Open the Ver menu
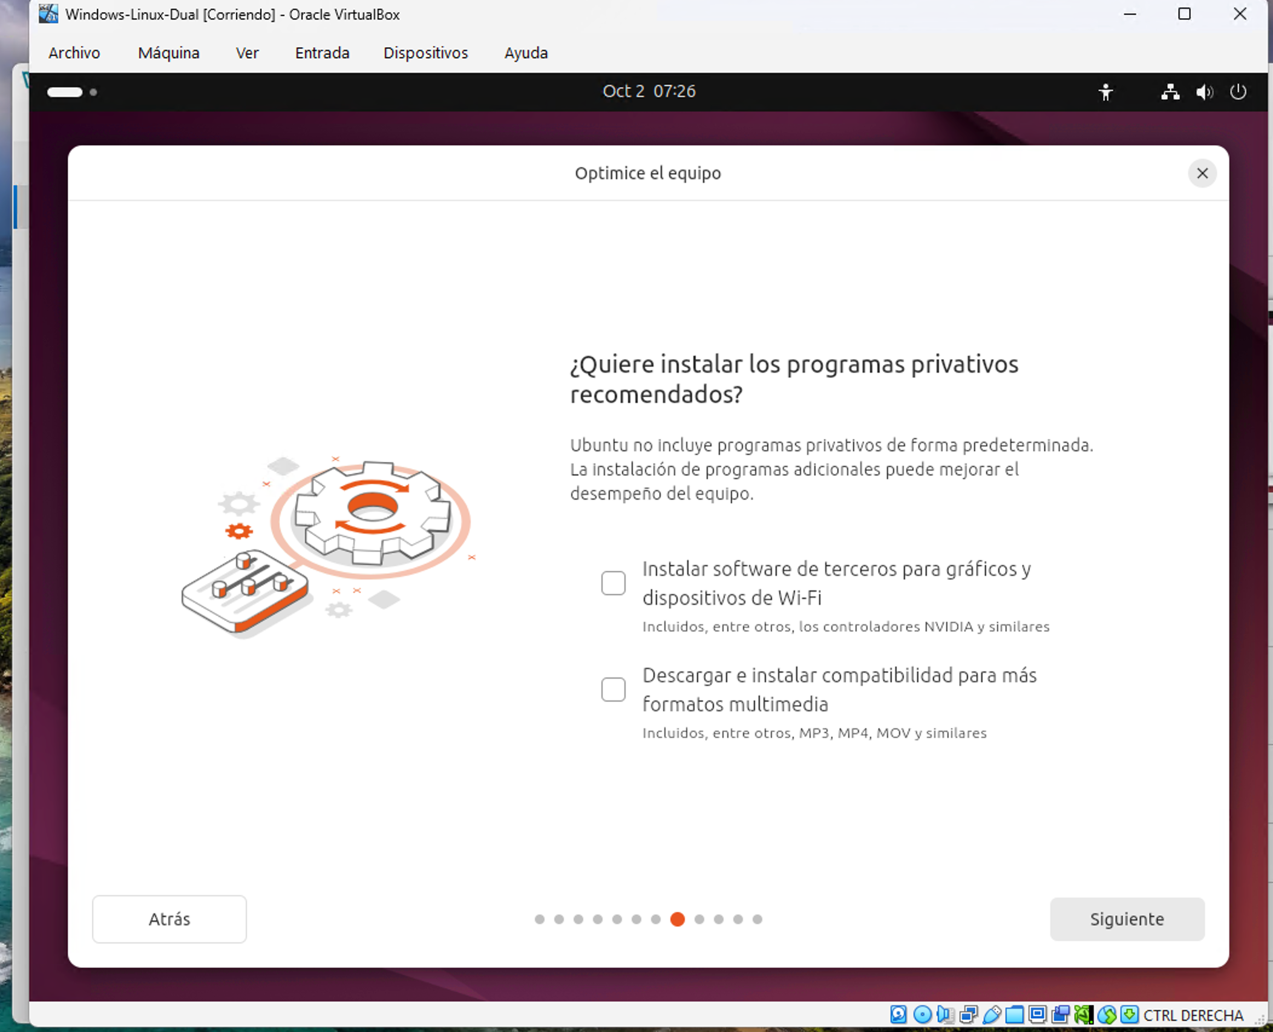Screen dimensions: 1273x1032 pos(247,53)
